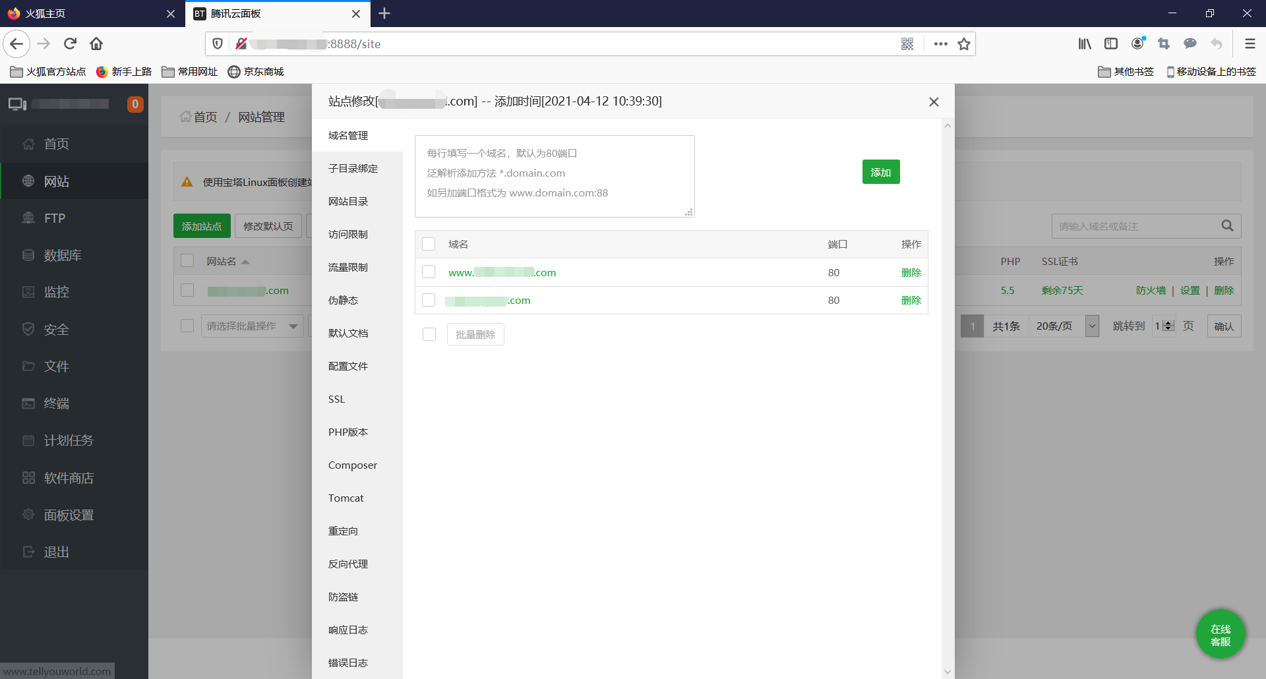Launch the 终端 from the sidebar

pos(57,403)
